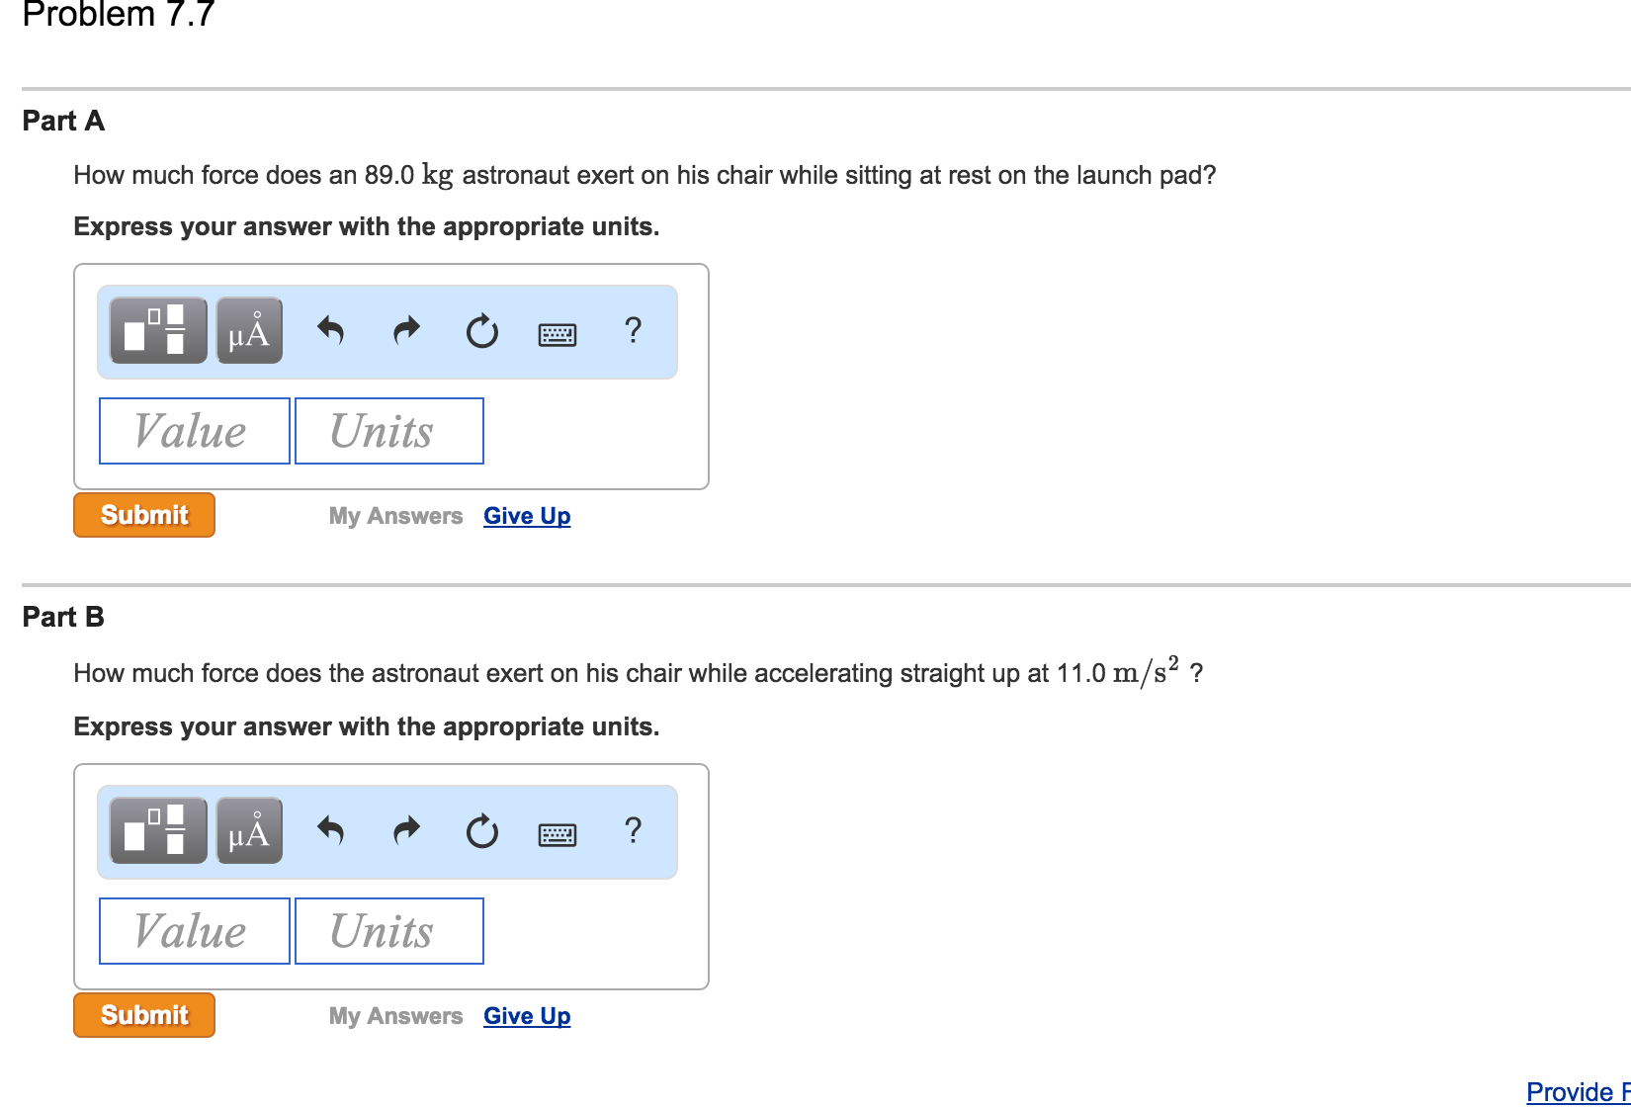Click Give Up link for Part A

527,516
